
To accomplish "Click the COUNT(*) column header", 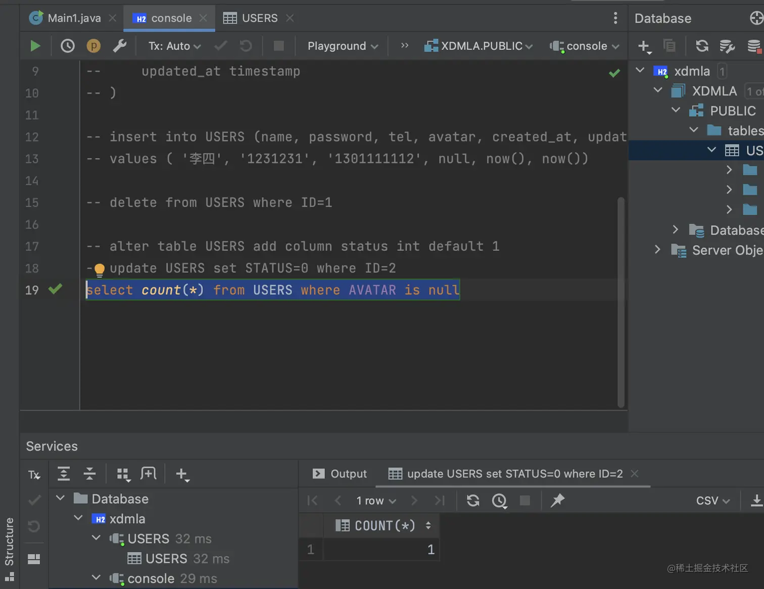I will [381, 525].
